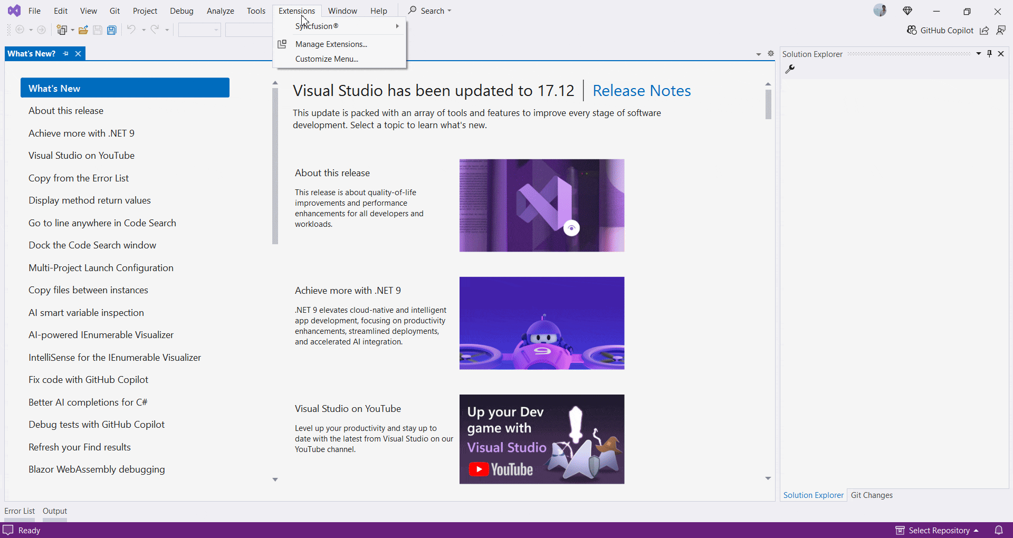Switch to the Git Changes tab
This screenshot has width=1013, height=538.
[x=872, y=495]
